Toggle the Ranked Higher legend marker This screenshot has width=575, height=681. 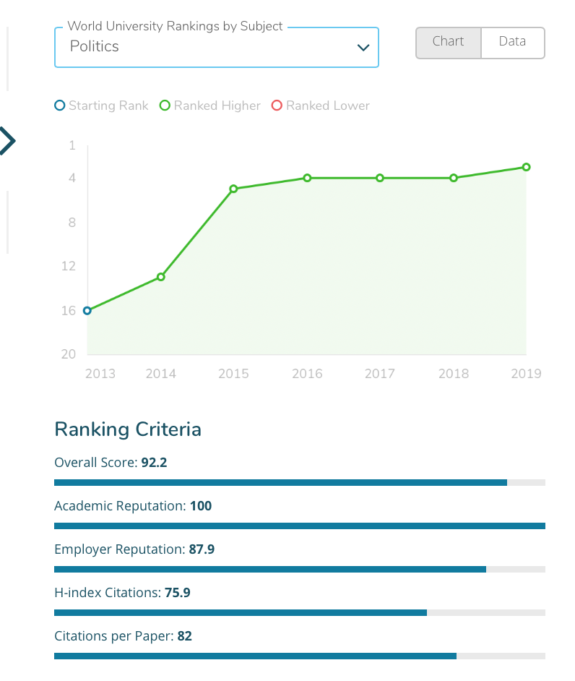click(165, 106)
